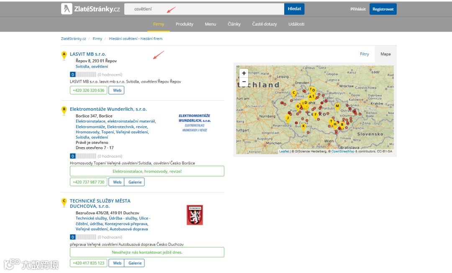Image resolution: width=452 pixels, height=273 pixels.
Task: Open Web button for LASVIT MB
Action: click(117, 90)
